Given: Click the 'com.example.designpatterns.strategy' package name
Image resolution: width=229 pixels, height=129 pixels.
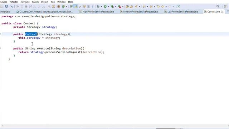Looking at the screenshot, I should (44, 16).
